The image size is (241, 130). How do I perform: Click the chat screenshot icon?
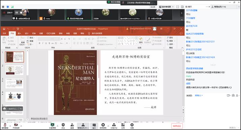pos(233,95)
